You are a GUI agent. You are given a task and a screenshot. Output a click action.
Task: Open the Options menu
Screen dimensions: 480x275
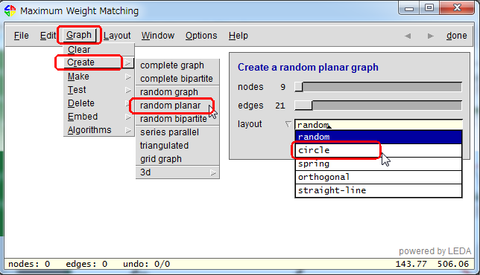pos(201,36)
